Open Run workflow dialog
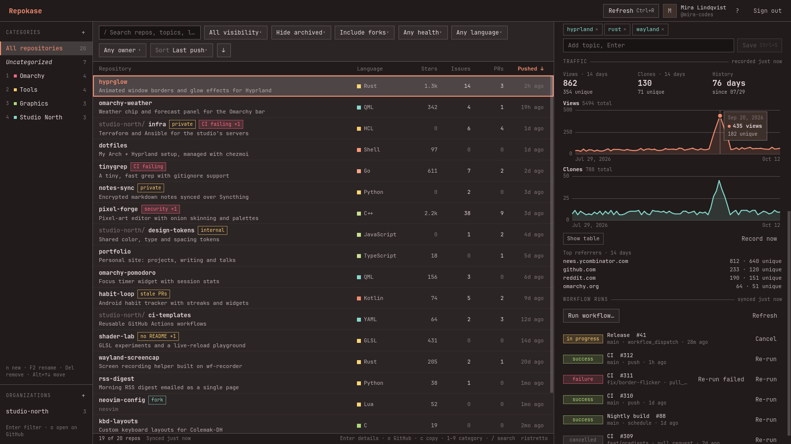The width and height of the screenshot is (791, 444). (591, 316)
